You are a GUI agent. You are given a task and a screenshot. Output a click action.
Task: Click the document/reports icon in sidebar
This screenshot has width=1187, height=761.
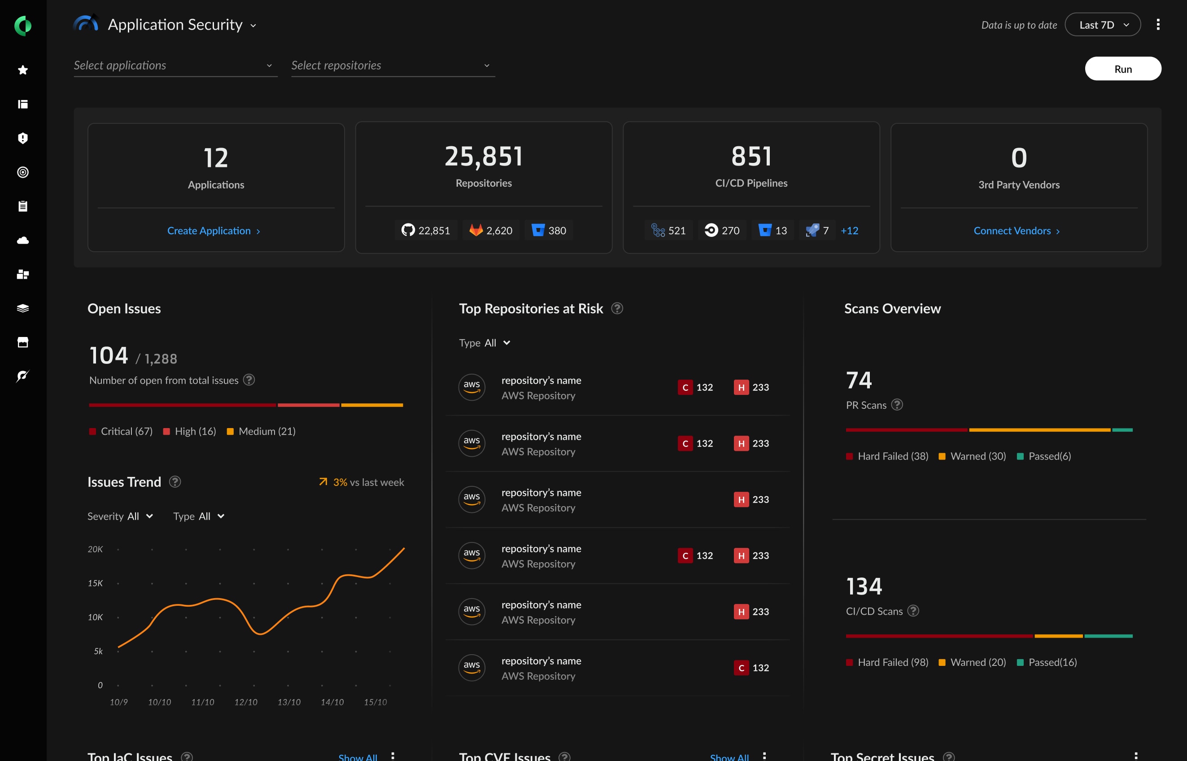click(x=23, y=205)
